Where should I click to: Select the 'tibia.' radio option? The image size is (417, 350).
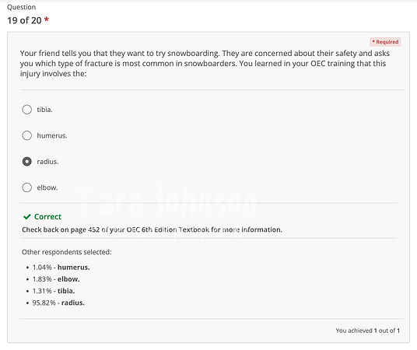pyautogui.click(x=27, y=110)
